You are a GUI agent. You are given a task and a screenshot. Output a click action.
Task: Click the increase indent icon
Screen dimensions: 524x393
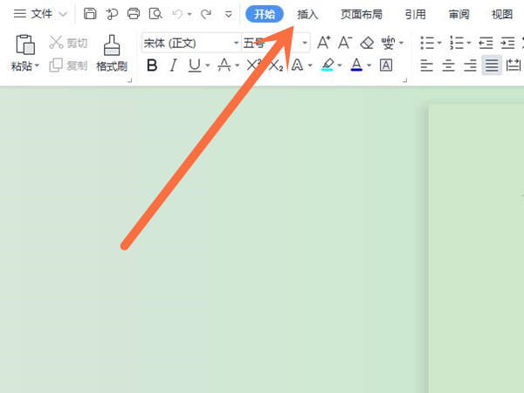(x=507, y=43)
